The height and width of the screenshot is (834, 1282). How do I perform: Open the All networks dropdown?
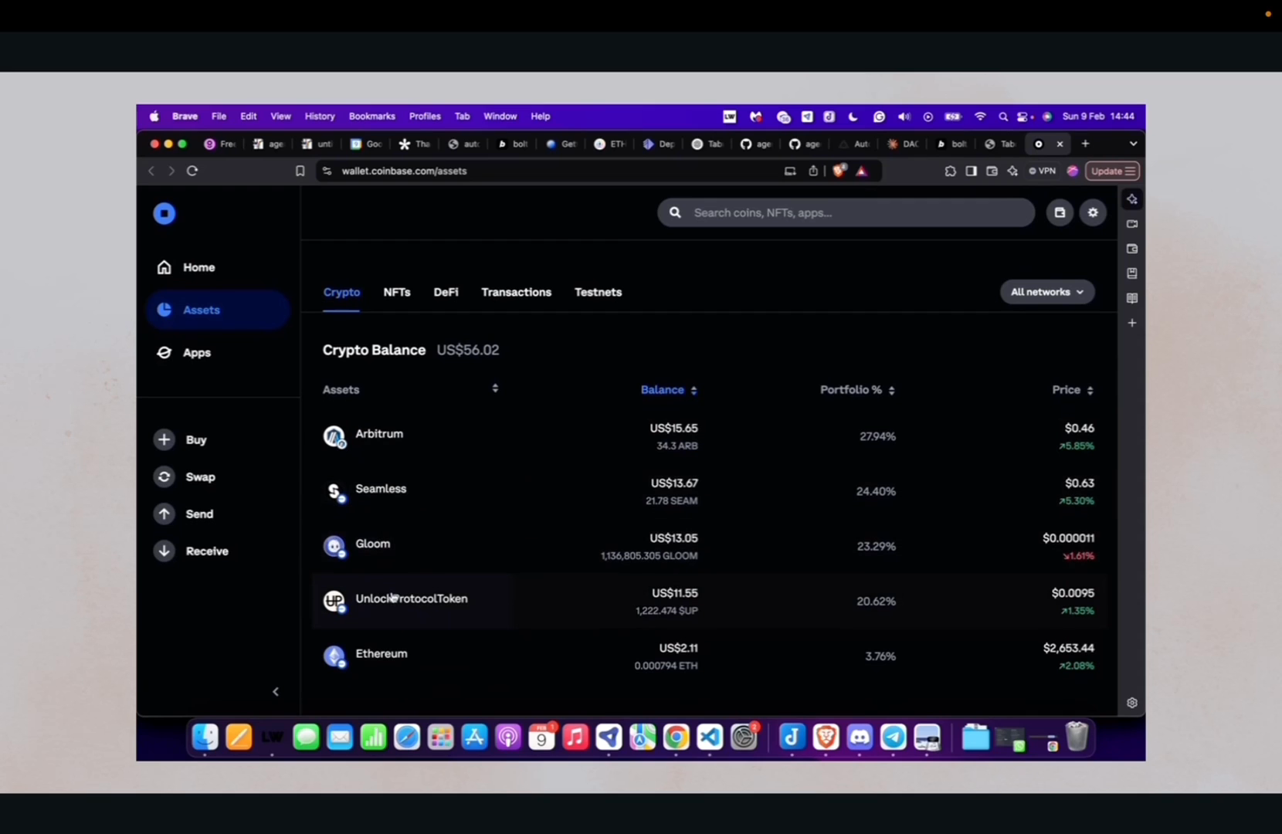(x=1047, y=292)
